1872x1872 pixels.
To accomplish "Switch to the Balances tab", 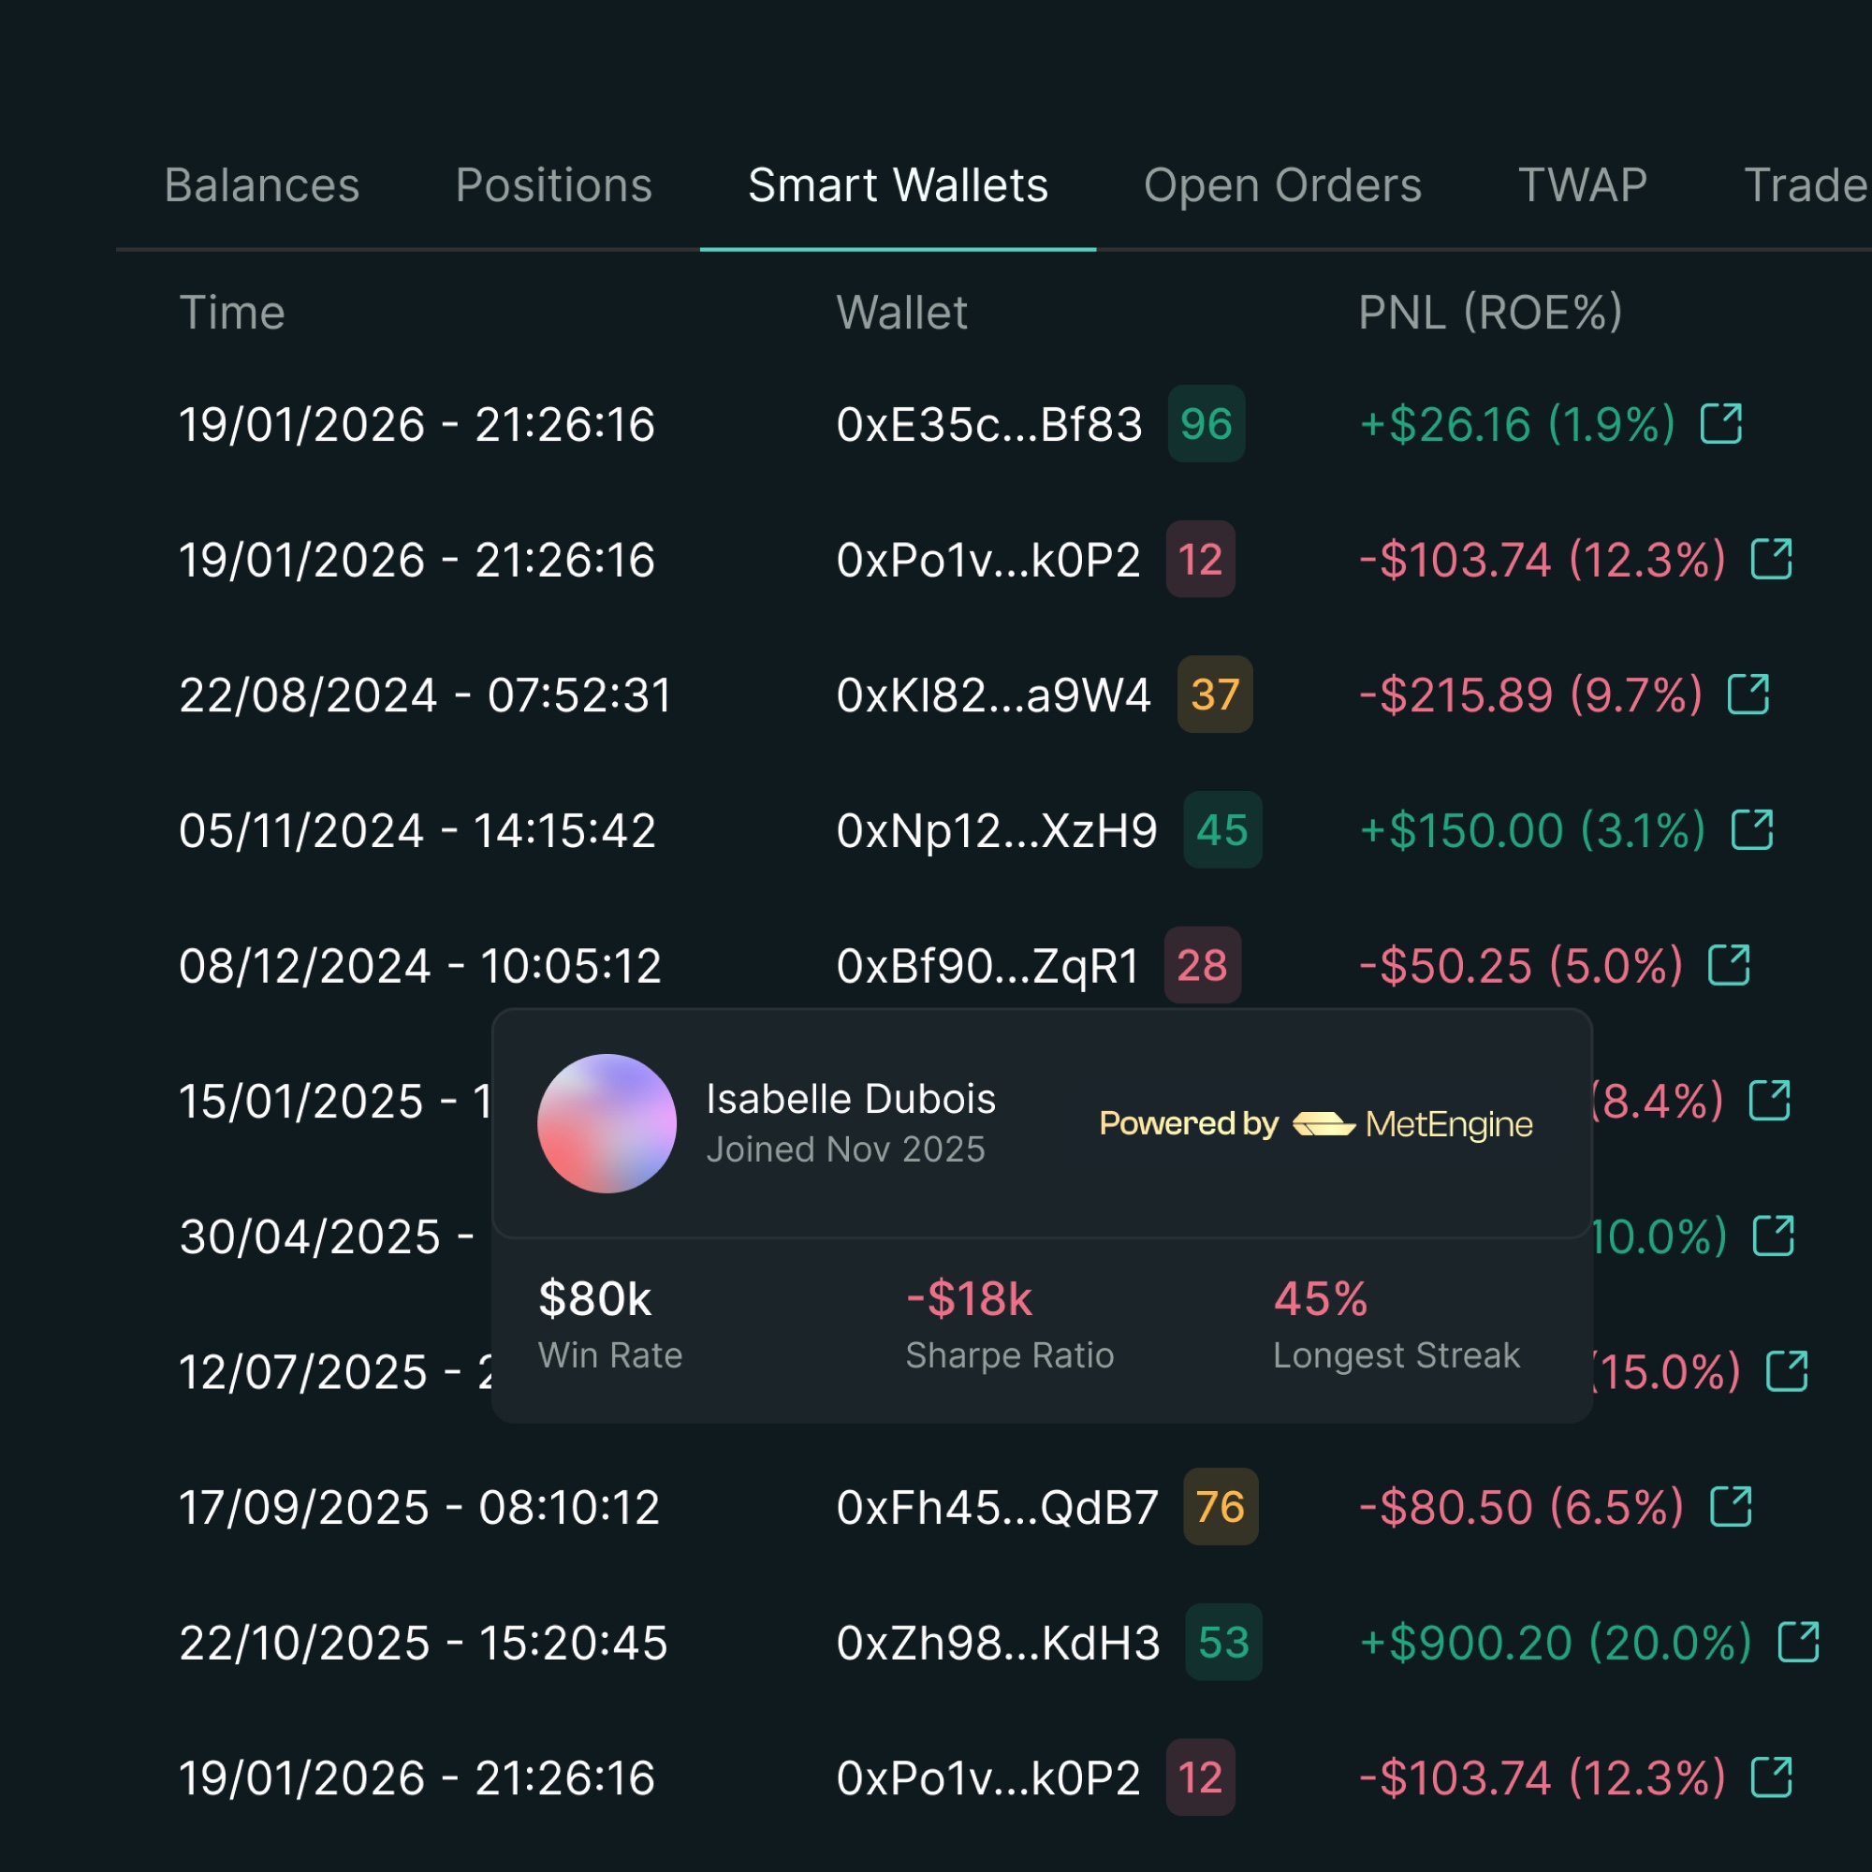I will (x=262, y=185).
